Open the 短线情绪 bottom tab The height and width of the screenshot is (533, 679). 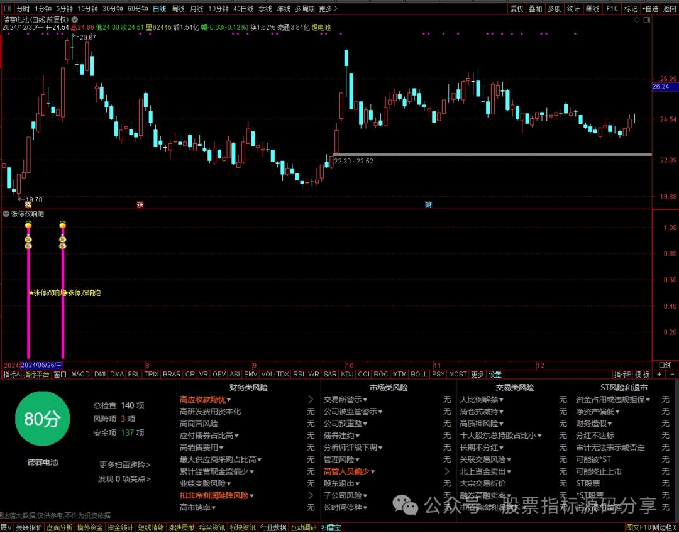[x=151, y=528]
